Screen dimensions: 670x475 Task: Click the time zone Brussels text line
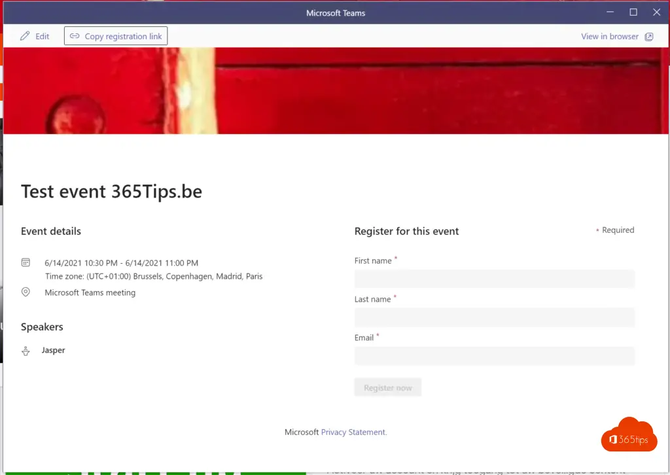154,276
